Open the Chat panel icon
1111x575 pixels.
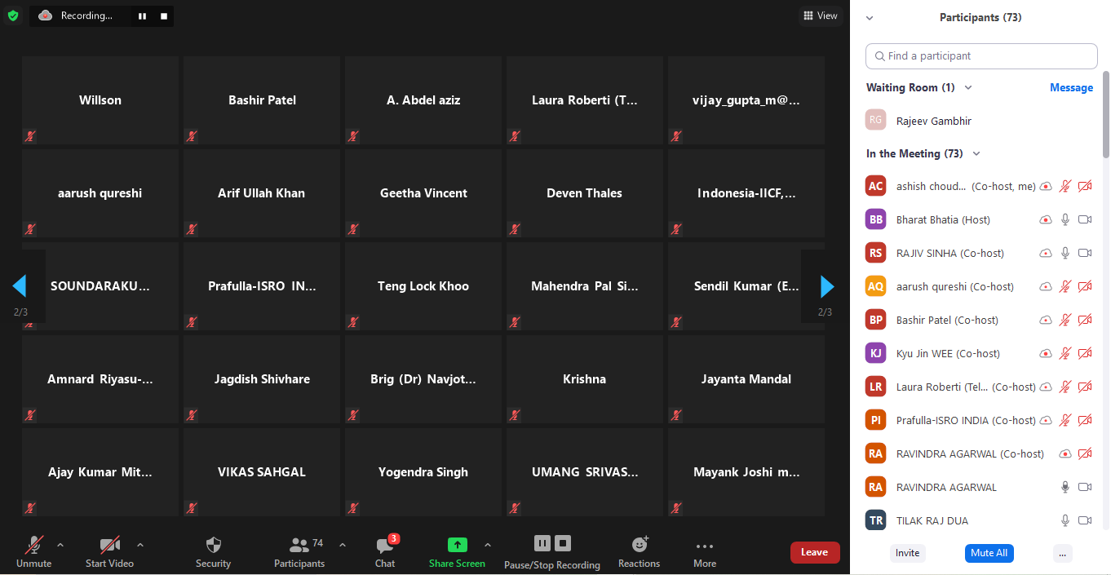click(x=385, y=545)
